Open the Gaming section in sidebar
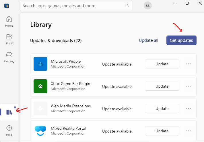This screenshot has width=204, height=142. (9, 57)
